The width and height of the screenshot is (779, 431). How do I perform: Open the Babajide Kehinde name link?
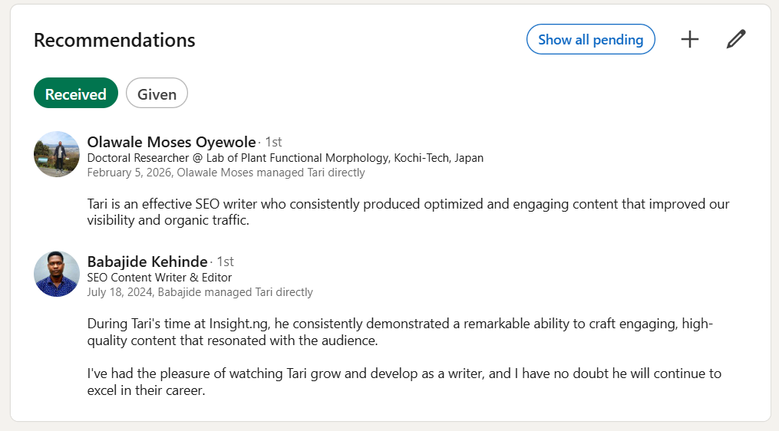coord(147,262)
